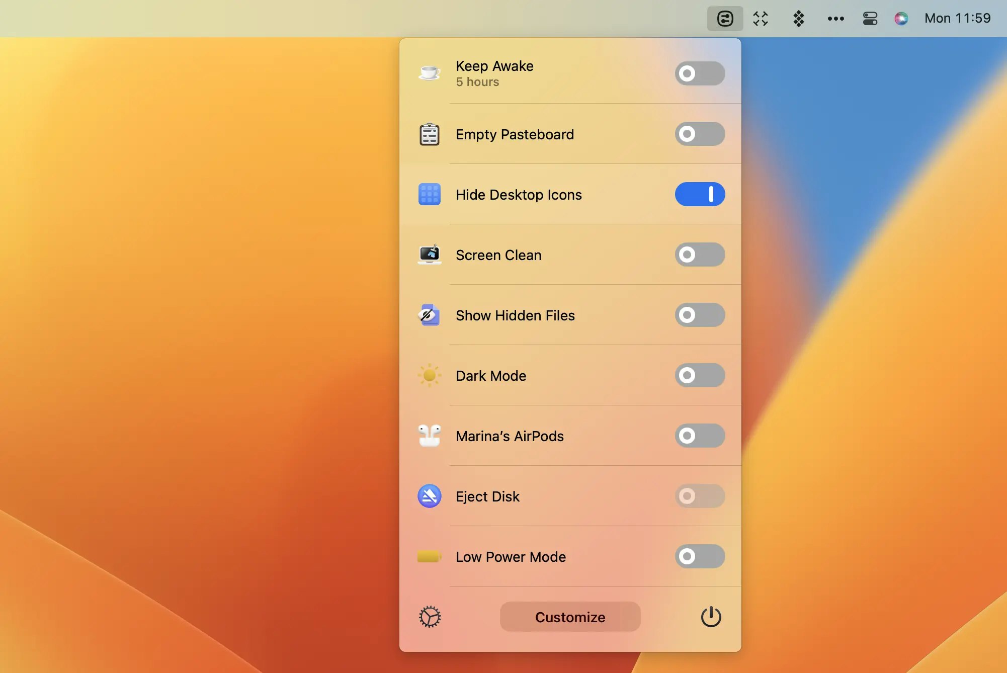Click the Customize button

[x=570, y=617]
